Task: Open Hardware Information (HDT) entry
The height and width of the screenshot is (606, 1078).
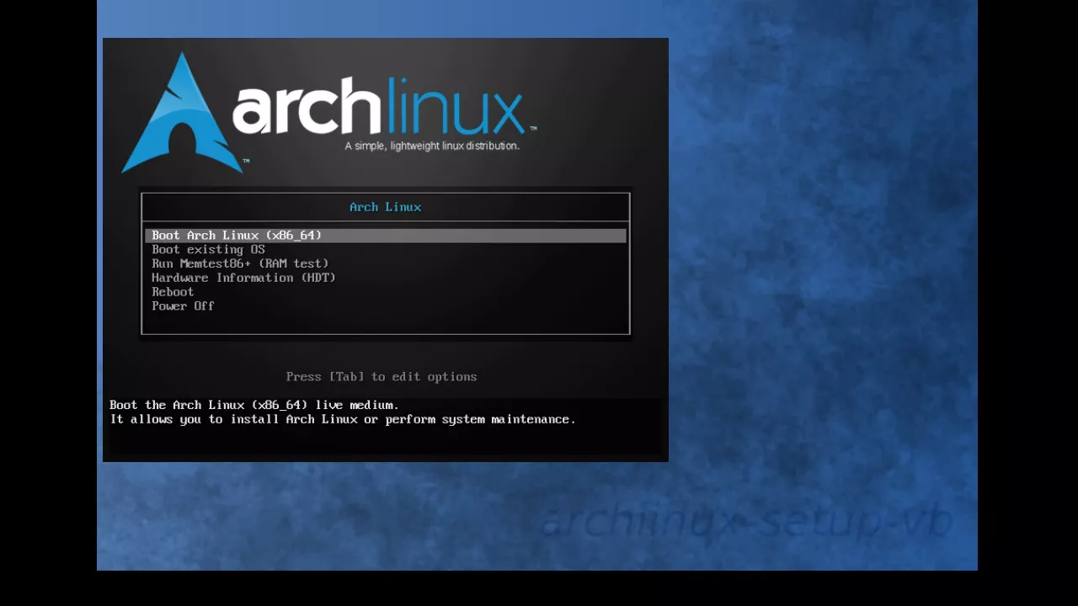Action: [243, 278]
